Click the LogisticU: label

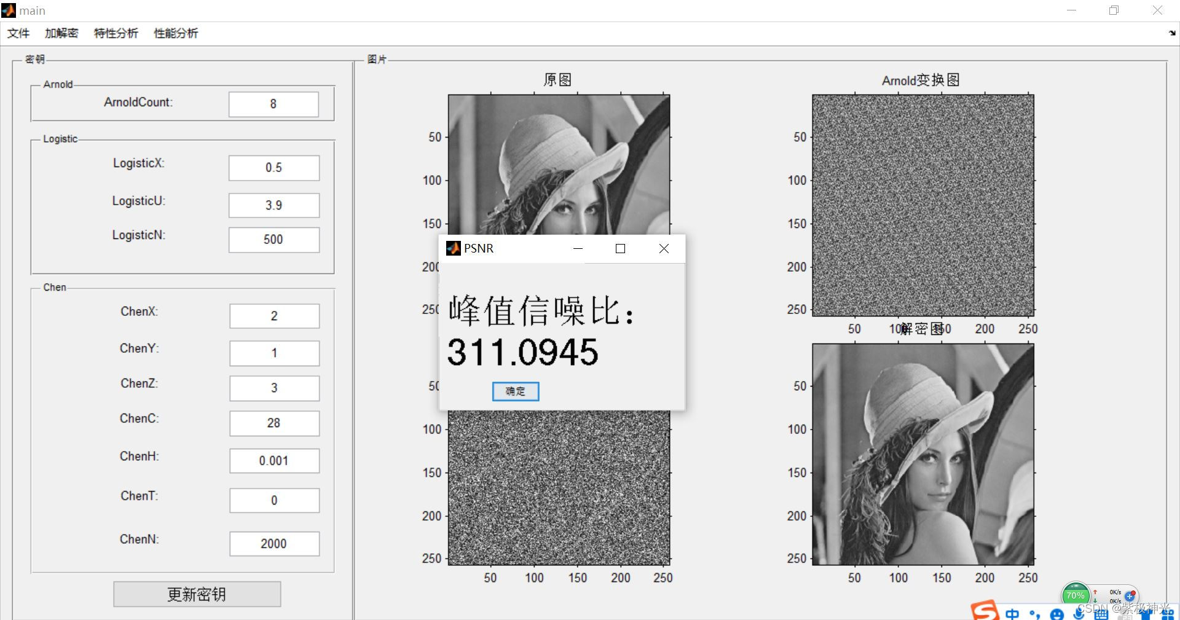point(139,201)
